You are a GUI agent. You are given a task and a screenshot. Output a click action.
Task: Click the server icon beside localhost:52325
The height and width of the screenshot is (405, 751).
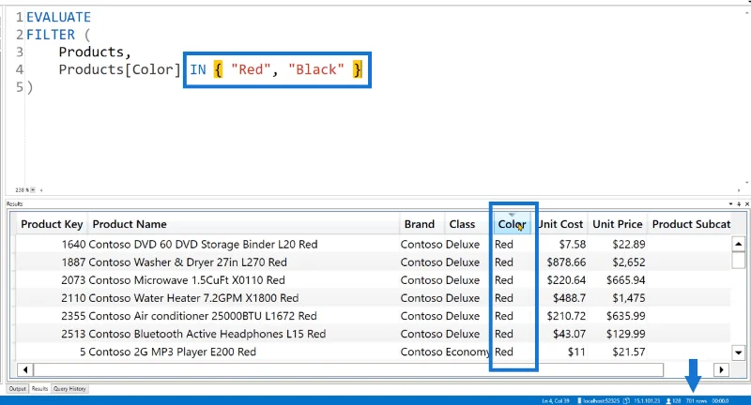(x=579, y=400)
